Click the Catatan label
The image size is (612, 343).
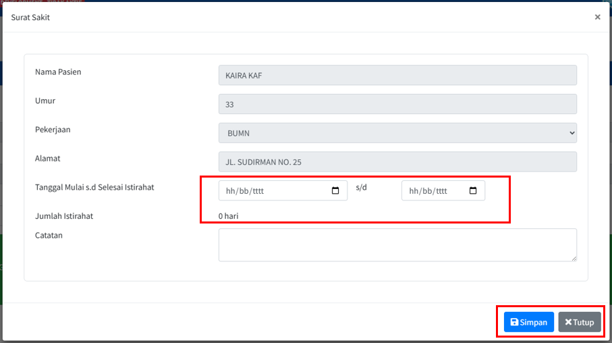click(49, 235)
